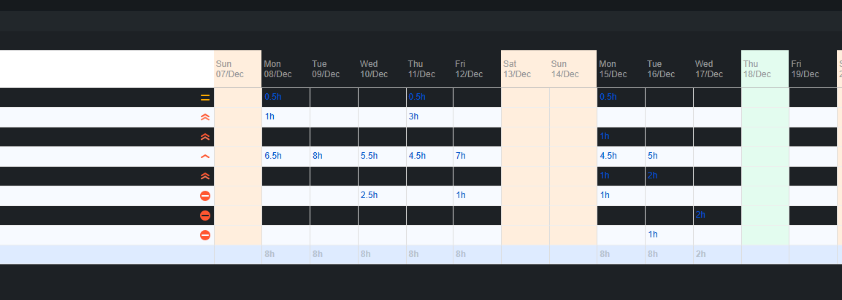Select the 5.5h entry on Wed 10/Dec
Viewport: 842px width, 300px height.
coord(369,156)
